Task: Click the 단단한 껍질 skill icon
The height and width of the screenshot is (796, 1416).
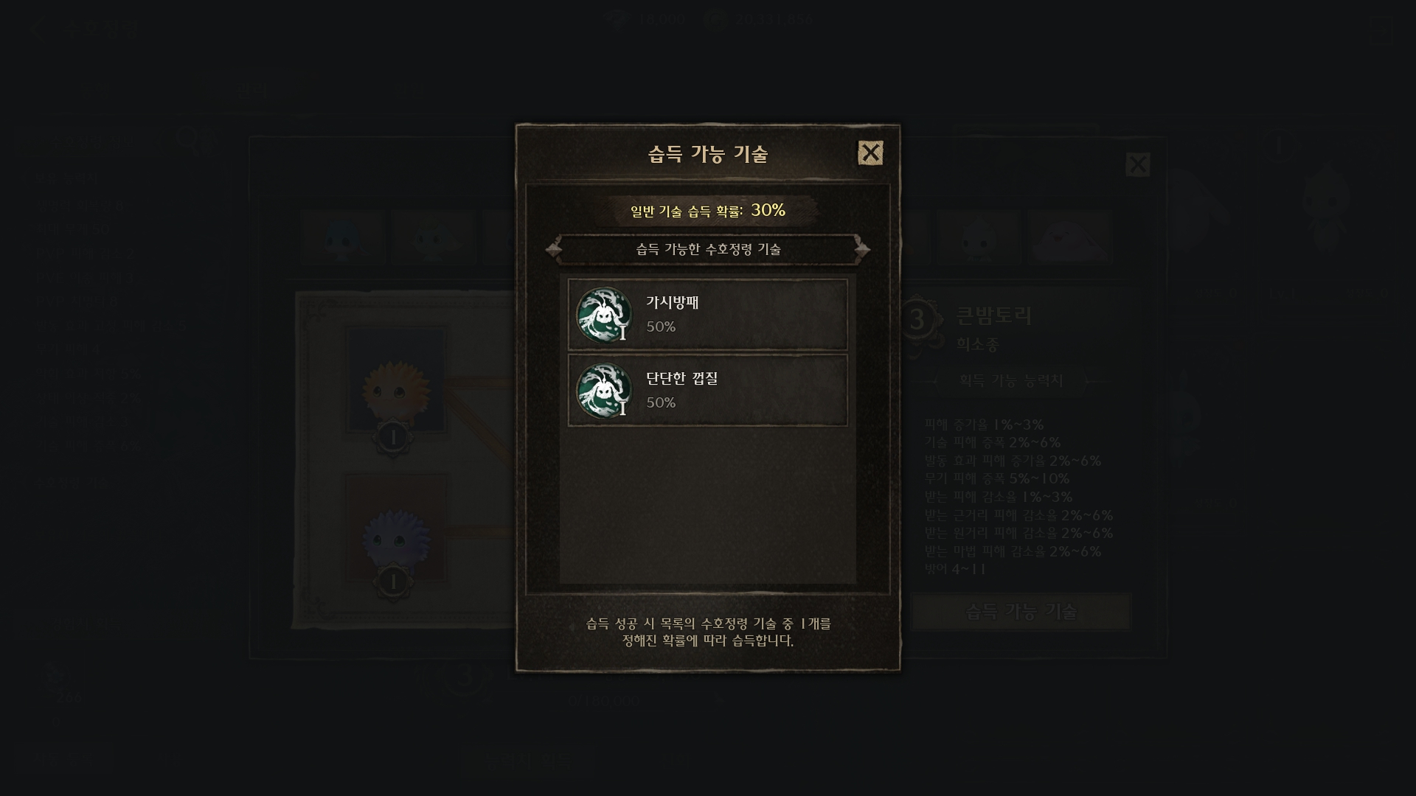Action: (604, 391)
